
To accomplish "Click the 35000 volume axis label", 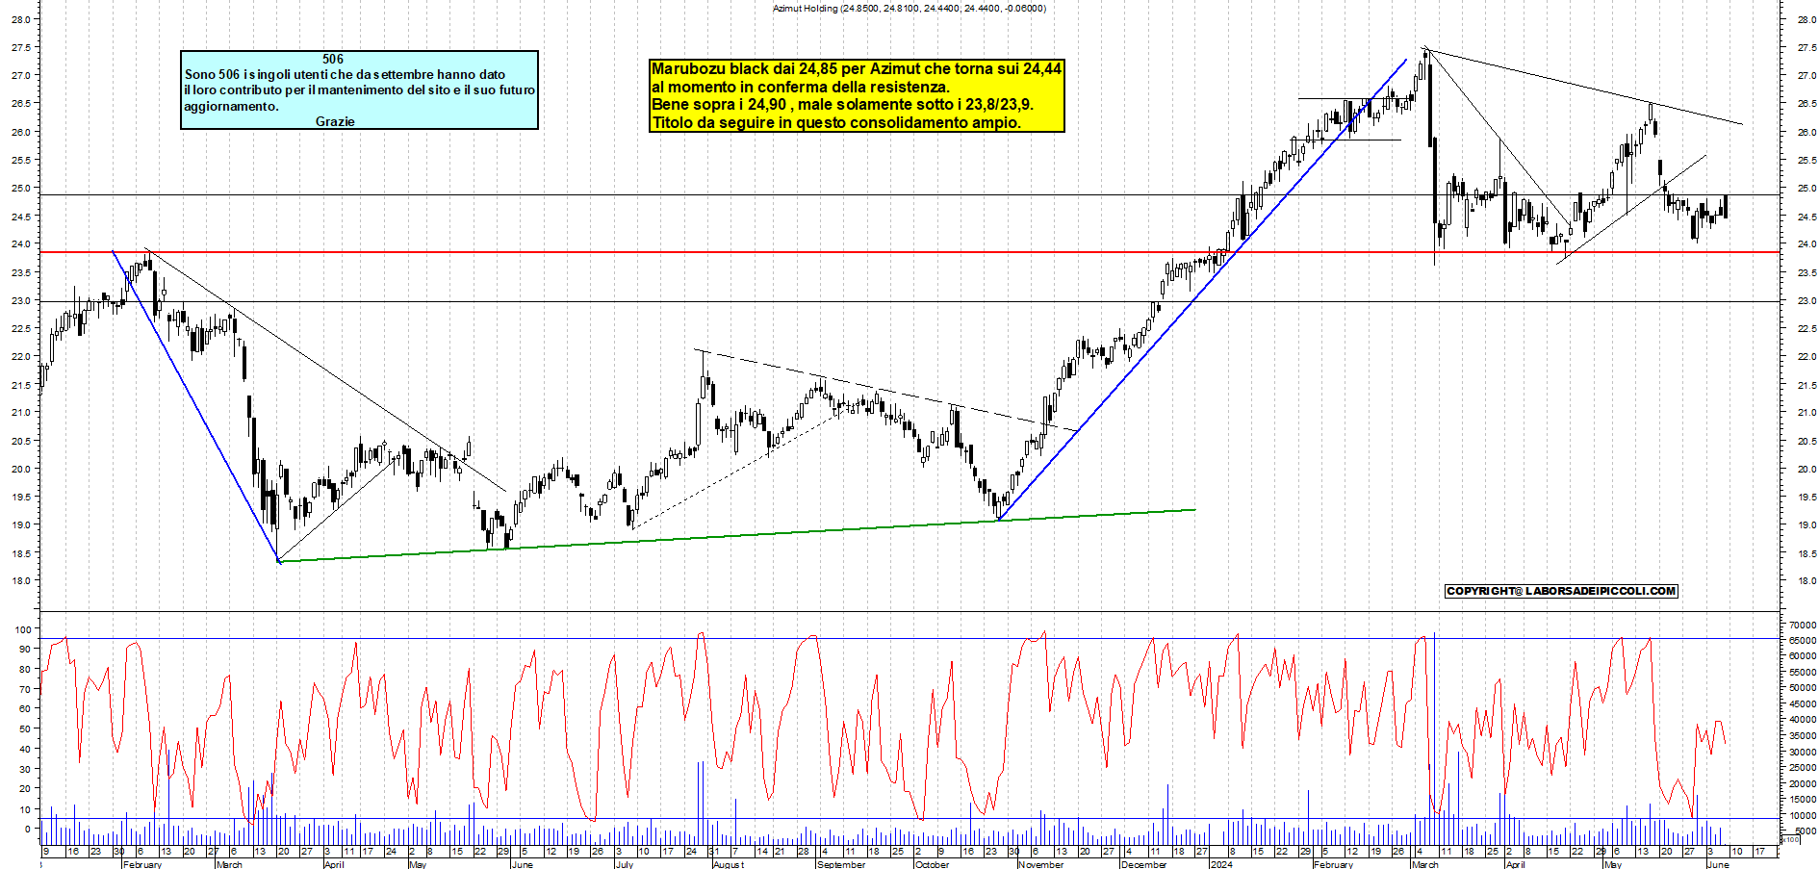I will [x=1802, y=735].
